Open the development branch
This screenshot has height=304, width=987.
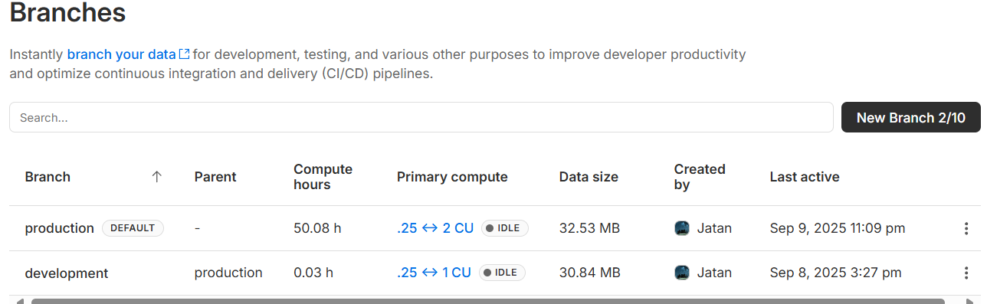point(67,273)
